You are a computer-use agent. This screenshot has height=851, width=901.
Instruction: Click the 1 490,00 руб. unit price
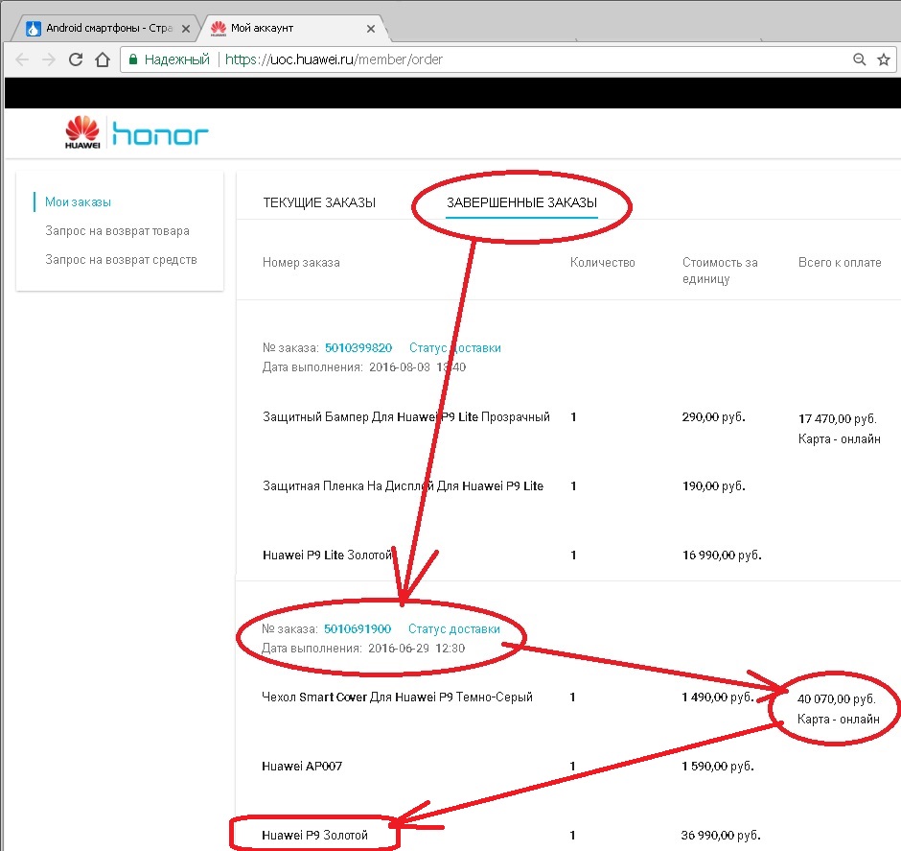click(x=717, y=697)
